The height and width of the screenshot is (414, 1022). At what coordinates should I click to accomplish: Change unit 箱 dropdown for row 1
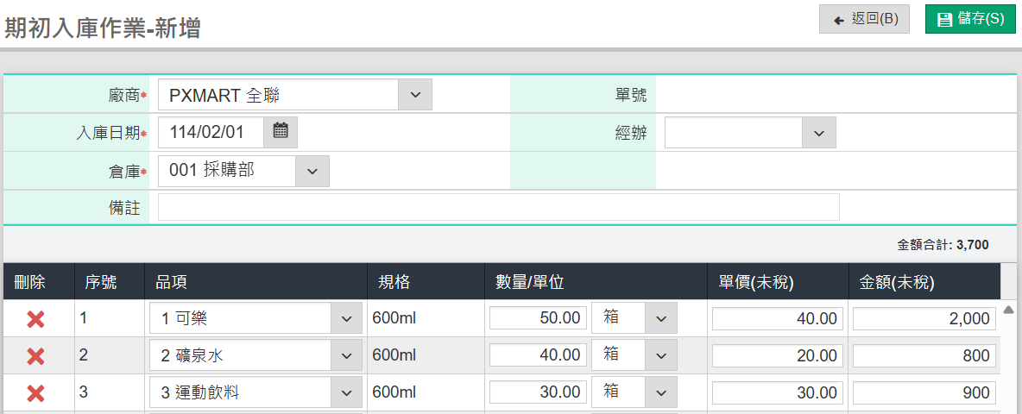[660, 319]
